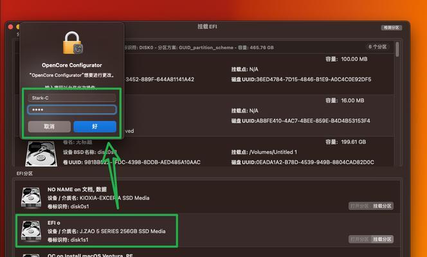The height and width of the screenshot is (257, 427).
Task: Click the drive icon for NO NAME partition
Action: (x=32, y=198)
